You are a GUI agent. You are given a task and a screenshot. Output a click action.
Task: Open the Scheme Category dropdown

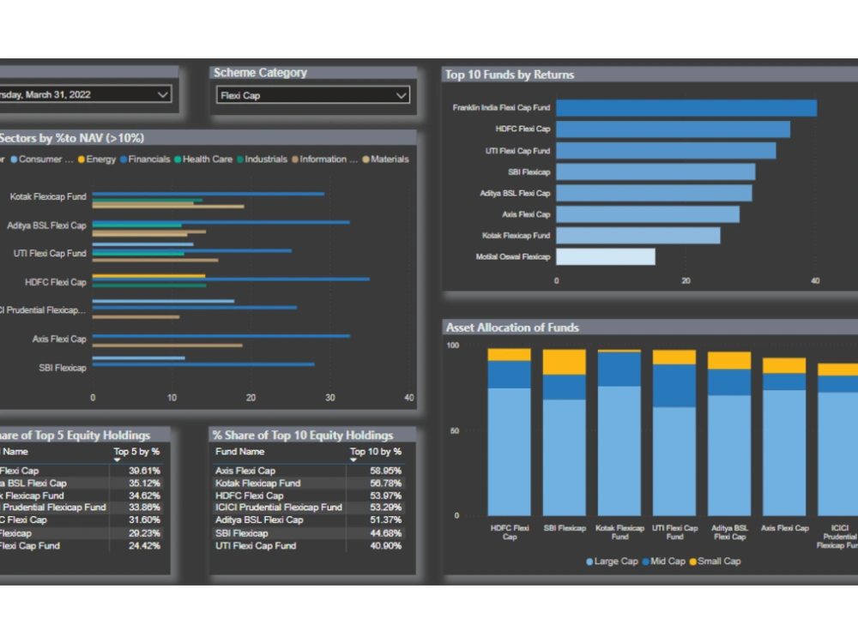click(401, 95)
